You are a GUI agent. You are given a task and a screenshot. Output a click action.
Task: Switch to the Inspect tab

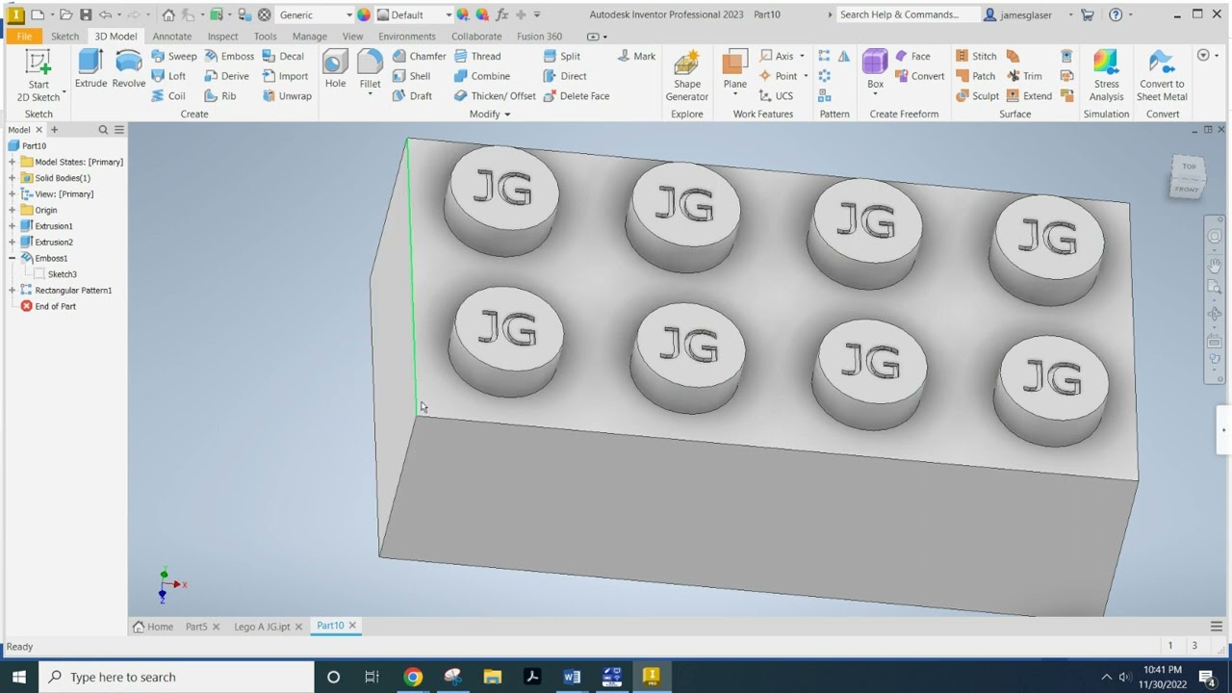point(222,37)
